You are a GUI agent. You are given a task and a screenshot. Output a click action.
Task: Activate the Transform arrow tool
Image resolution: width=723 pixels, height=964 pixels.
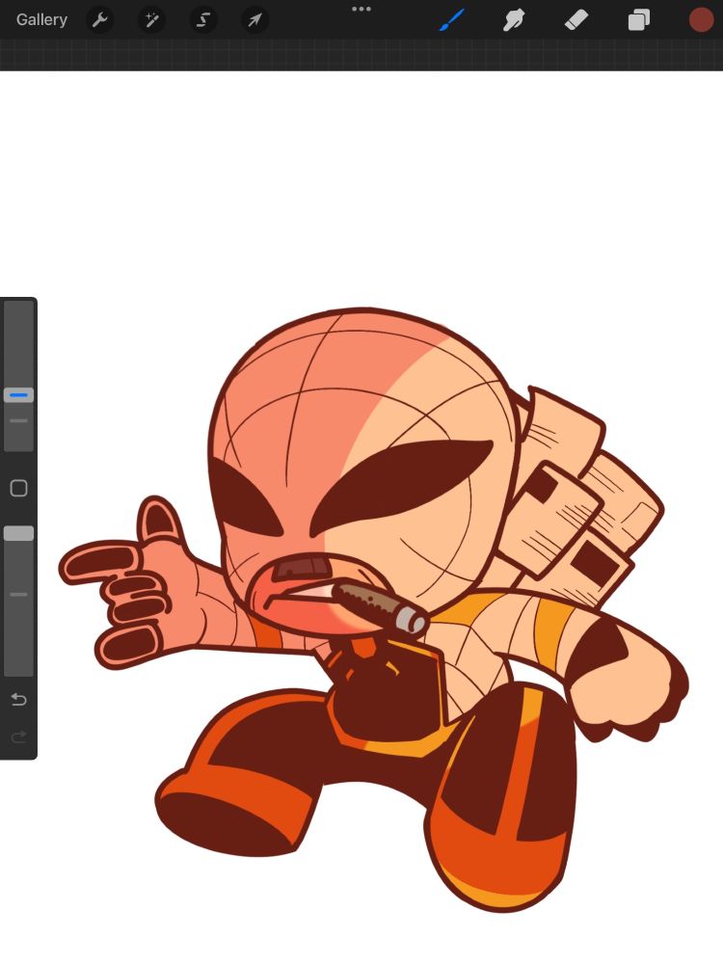pyautogui.click(x=254, y=20)
